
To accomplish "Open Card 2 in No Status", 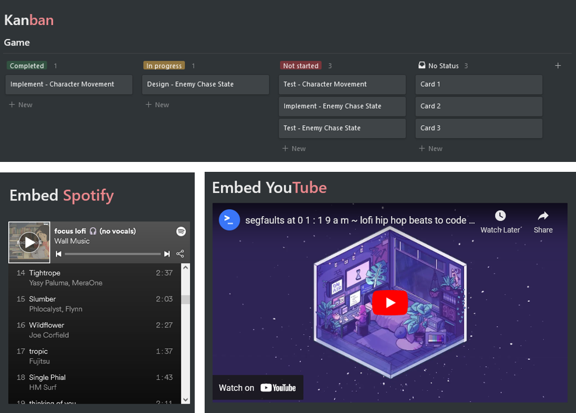I will point(479,107).
